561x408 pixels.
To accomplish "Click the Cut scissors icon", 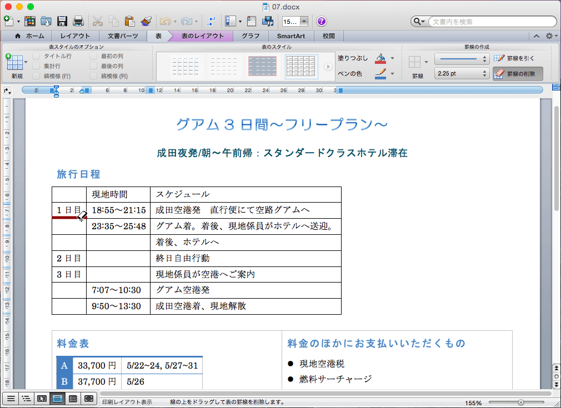I will 97,22.
